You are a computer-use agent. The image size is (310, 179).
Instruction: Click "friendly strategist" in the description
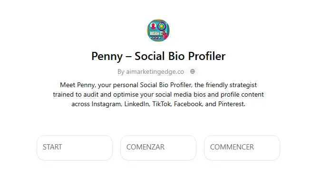231,85
